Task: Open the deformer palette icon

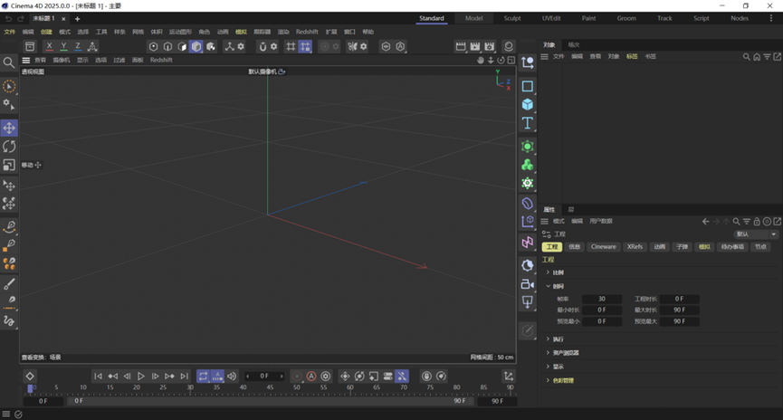Action: [528, 204]
